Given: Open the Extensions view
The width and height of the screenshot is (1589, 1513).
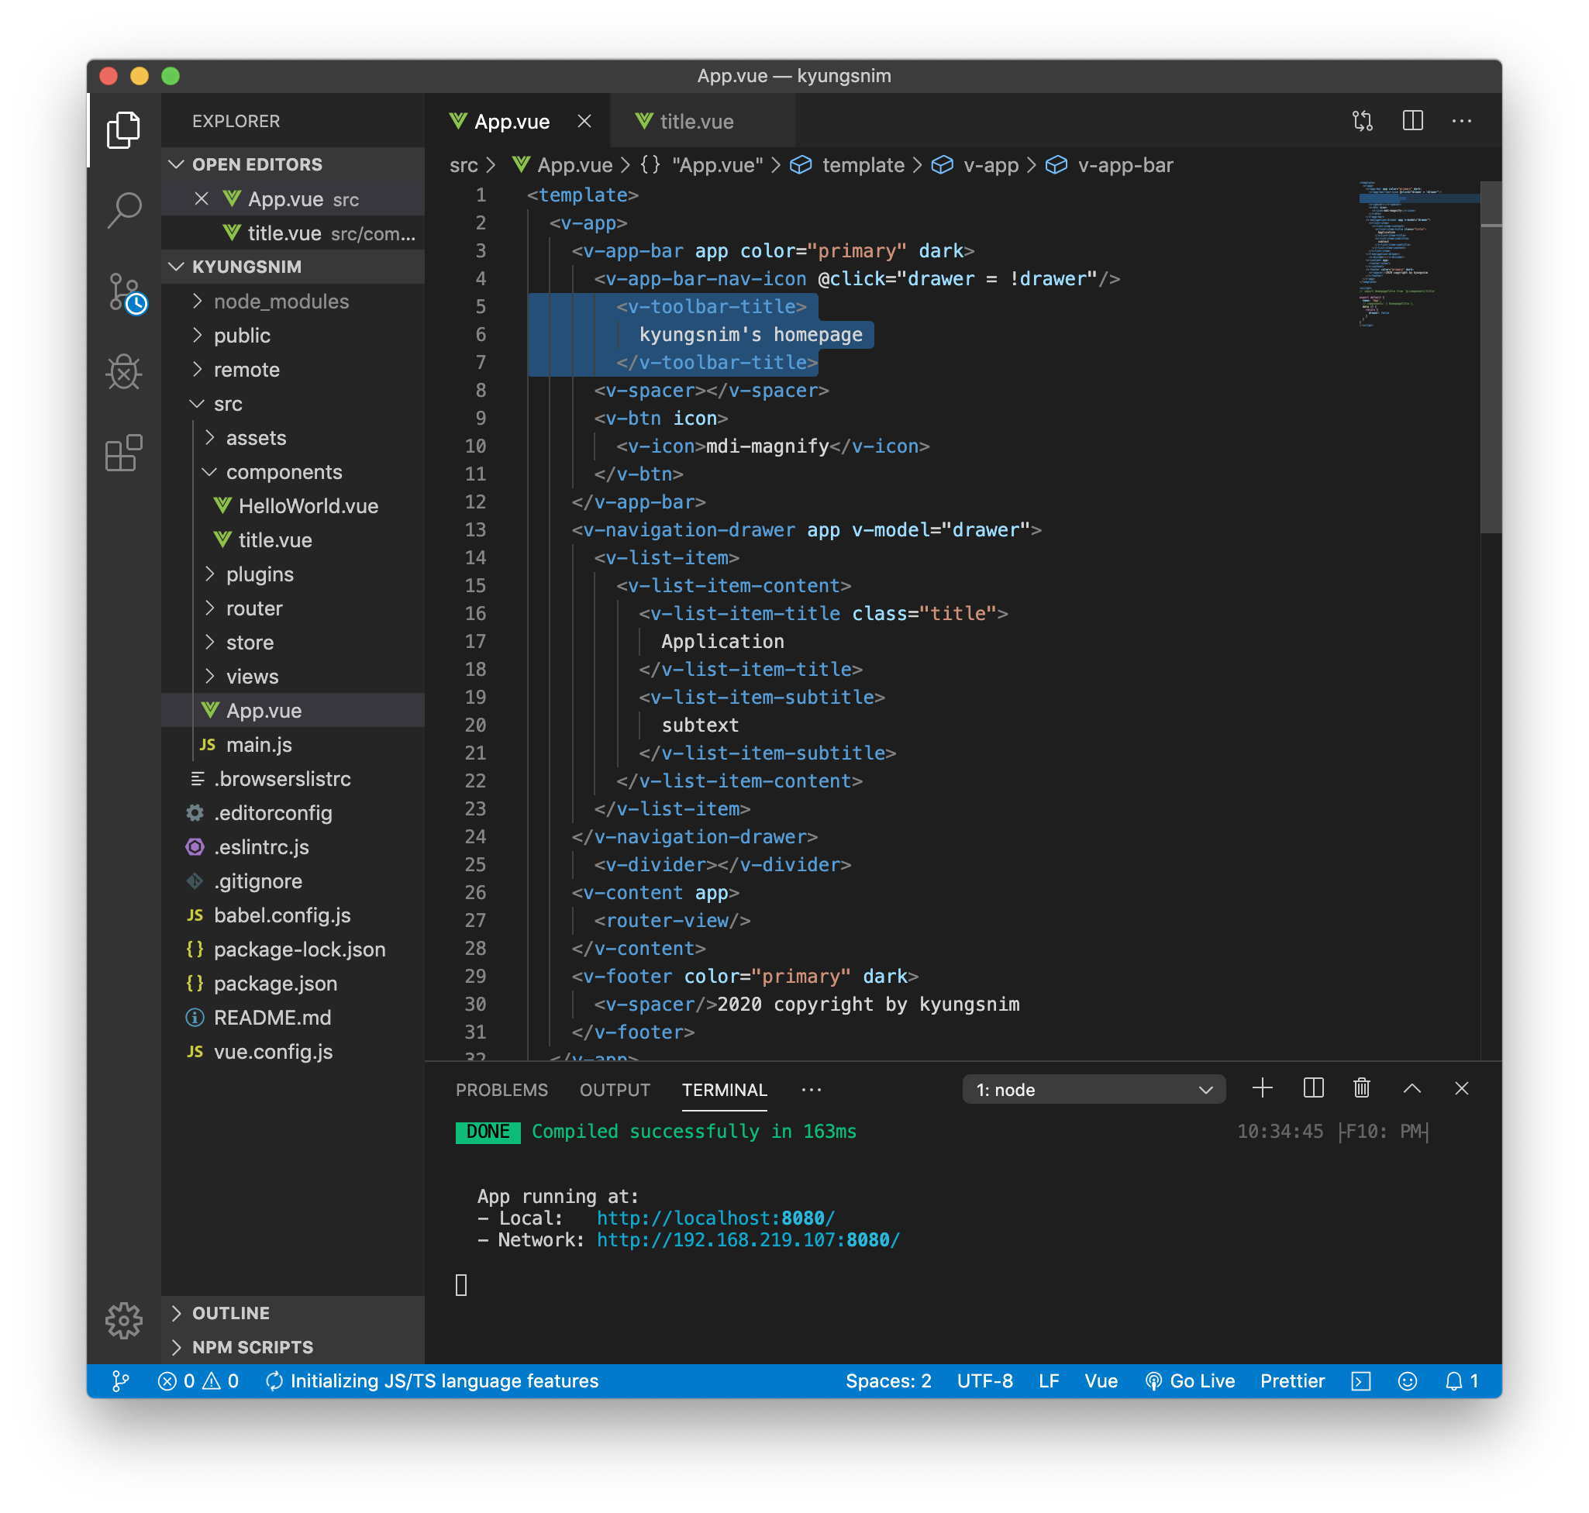Looking at the screenshot, I should click(123, 453).
